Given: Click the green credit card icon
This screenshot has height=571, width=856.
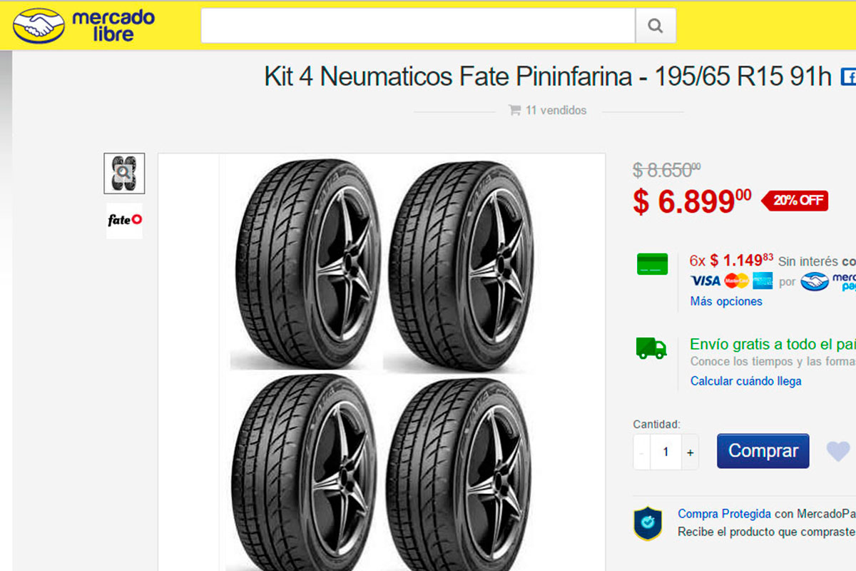Looking at the screenshot, I should click(x=652, y=264).
